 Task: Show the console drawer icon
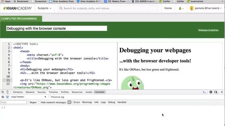pos(204,92)
